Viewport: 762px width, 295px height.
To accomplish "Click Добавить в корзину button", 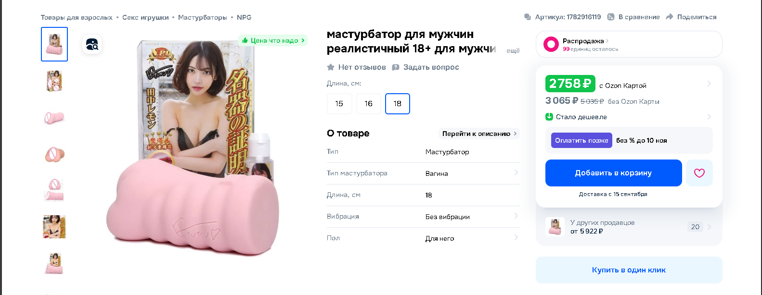I will coord(614,173).
